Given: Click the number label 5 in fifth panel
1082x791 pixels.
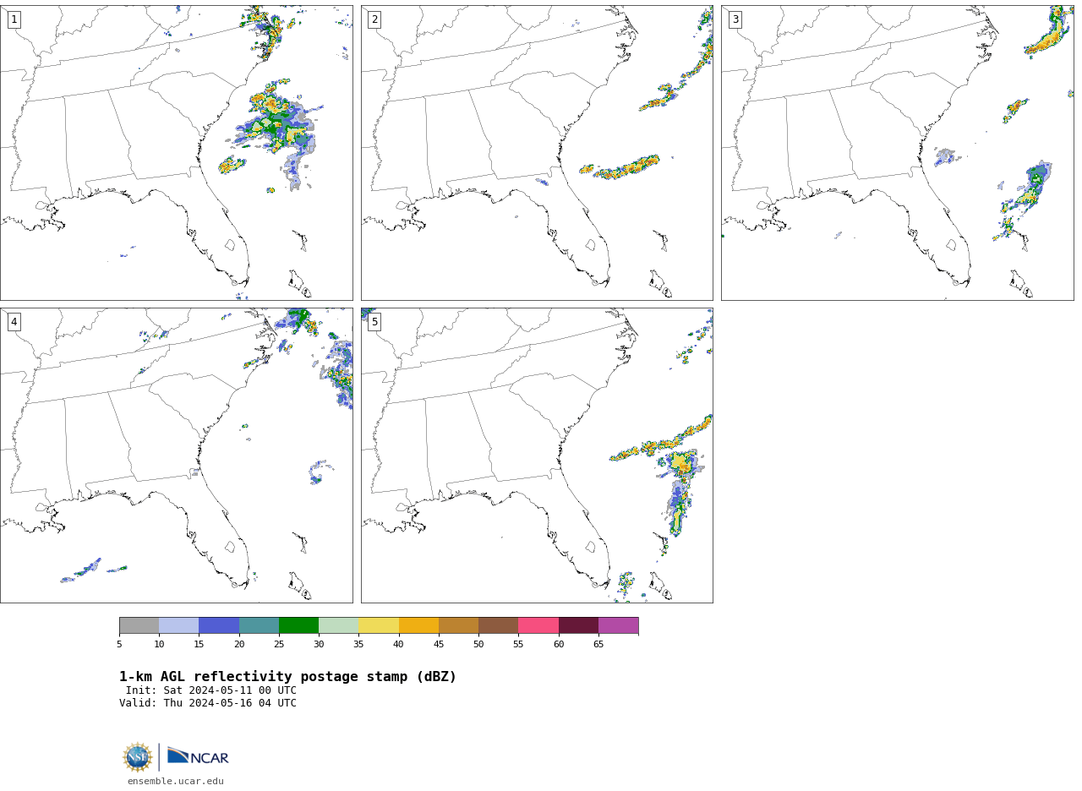Looking at the screenshot, I should coord(374,322).
